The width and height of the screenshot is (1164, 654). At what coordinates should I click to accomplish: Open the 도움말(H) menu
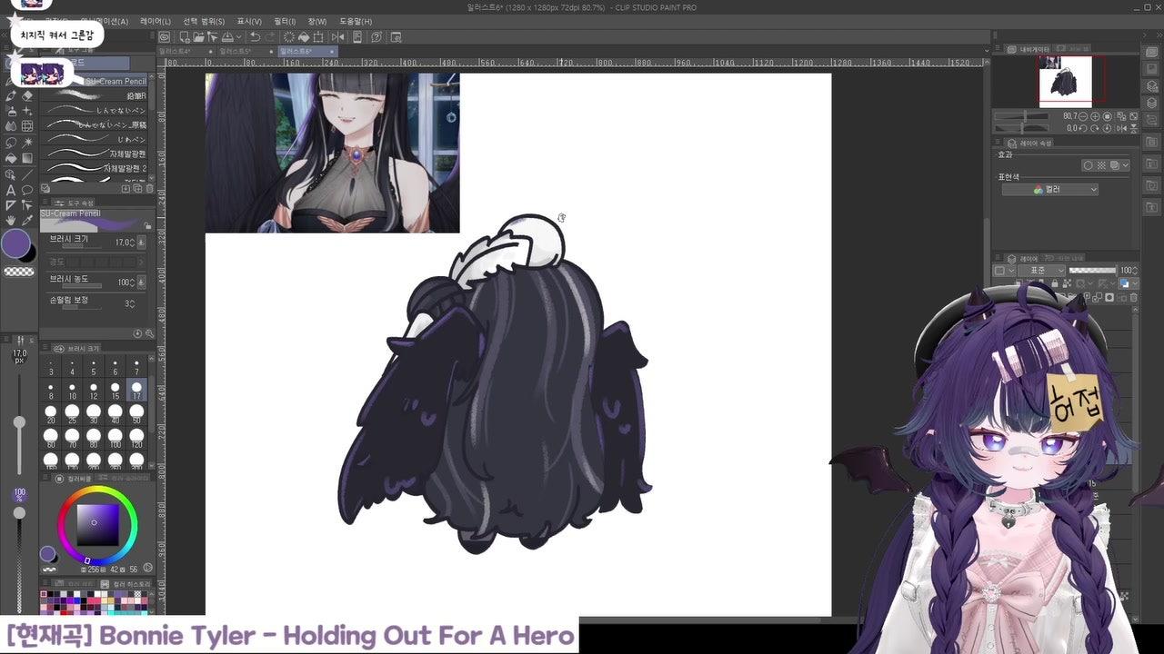click(x=356, y=21)
